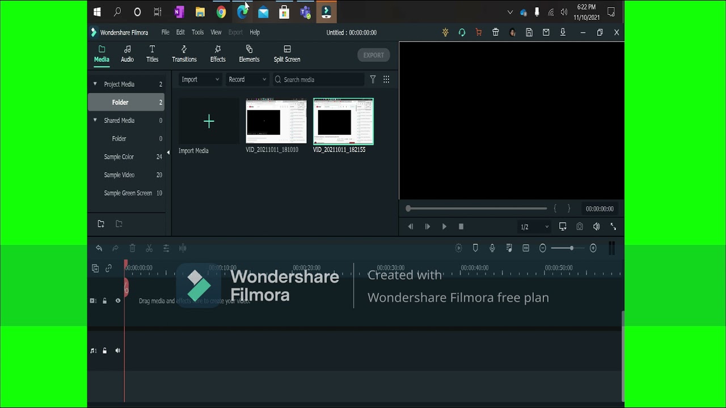Click the preview playback progress slider
The height and width of the screenshot is (408, 726).
476,209
